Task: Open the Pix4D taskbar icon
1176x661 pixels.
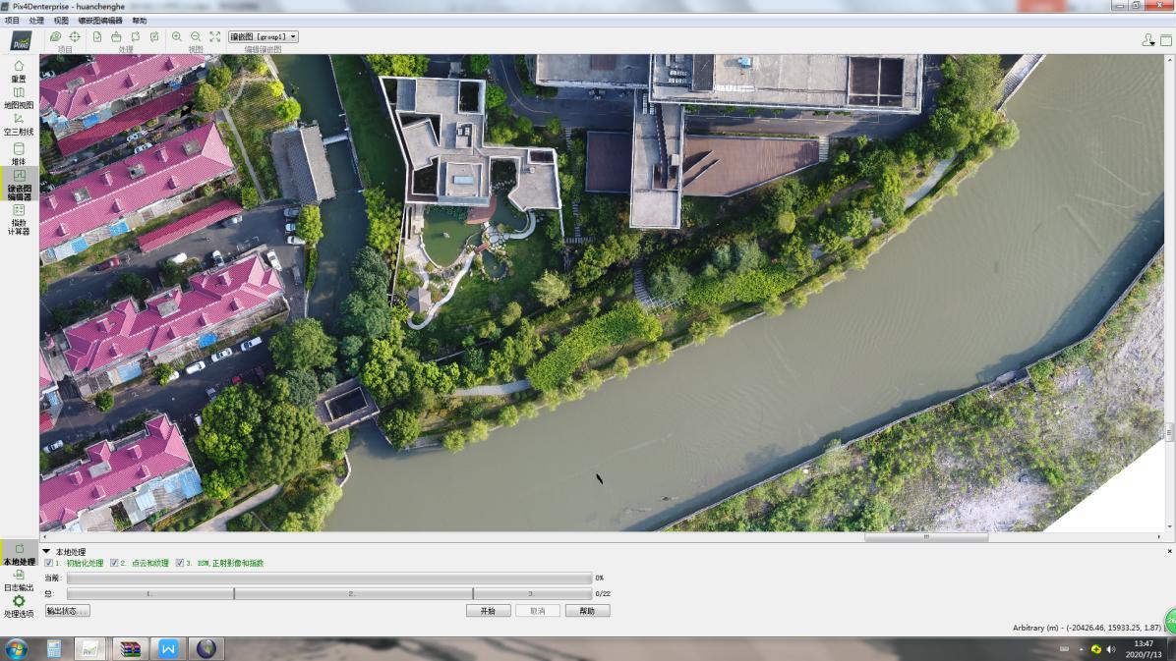Action: point(90,649)
